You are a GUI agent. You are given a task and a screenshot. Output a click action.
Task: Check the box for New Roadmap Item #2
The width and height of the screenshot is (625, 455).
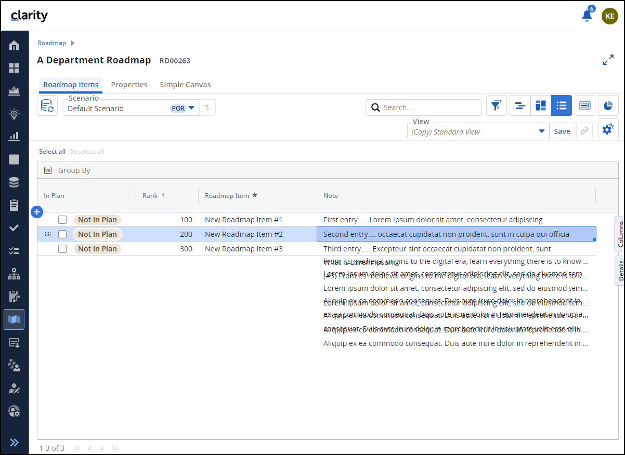(62, 234)
